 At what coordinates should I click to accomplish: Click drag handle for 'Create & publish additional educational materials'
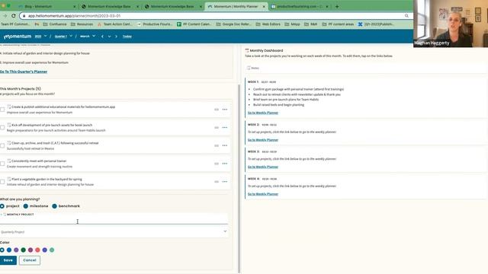[x=217, y=110]
